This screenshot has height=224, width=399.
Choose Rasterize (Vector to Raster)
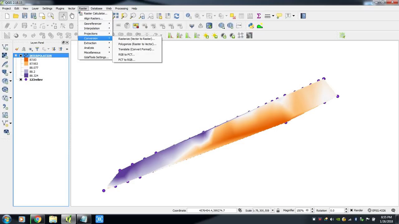pyautogui.click(x=137, y=39)
